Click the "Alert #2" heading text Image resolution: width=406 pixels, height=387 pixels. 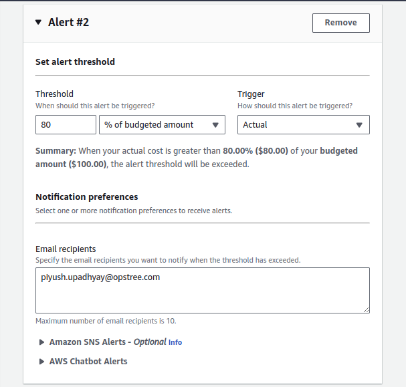point(68,22)
